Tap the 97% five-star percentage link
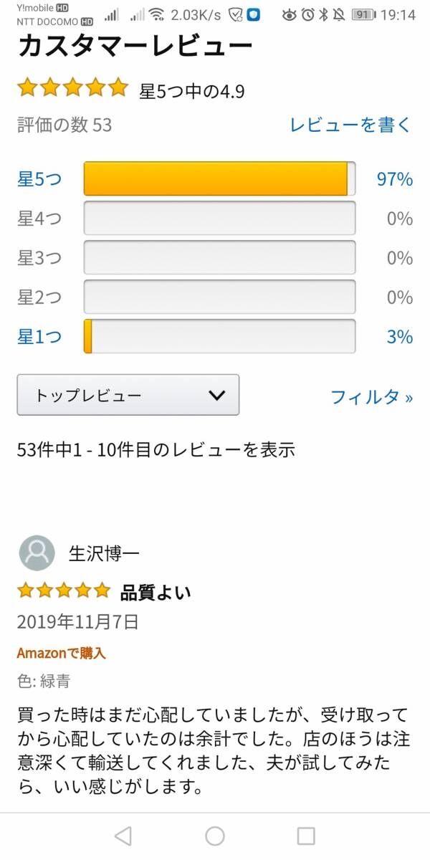The height and width of the screenshot is (860, 430). 395,179
